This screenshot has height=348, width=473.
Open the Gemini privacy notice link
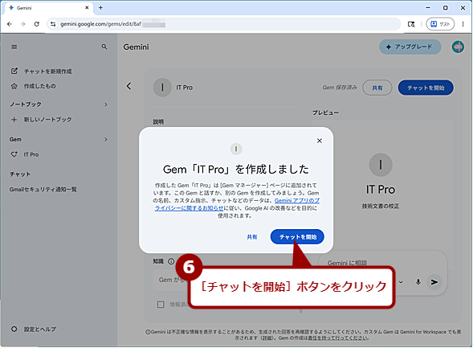(x=238, y=204)
